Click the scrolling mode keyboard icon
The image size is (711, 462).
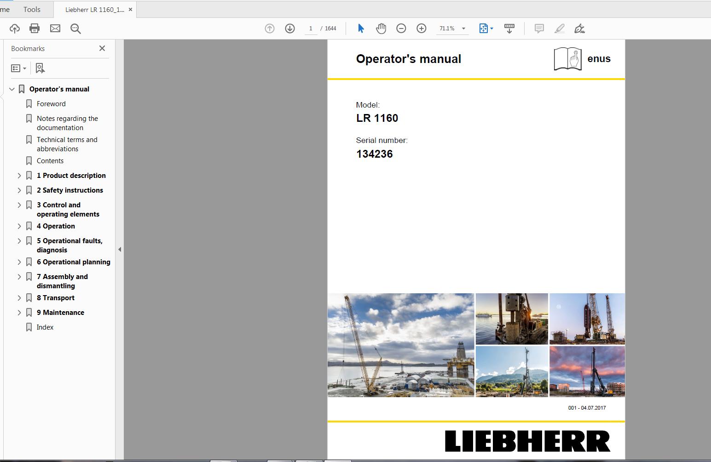pos(509,29)
